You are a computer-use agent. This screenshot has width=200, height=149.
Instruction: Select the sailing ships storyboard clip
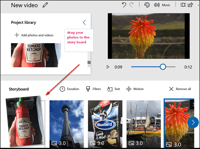click(144, 124)
